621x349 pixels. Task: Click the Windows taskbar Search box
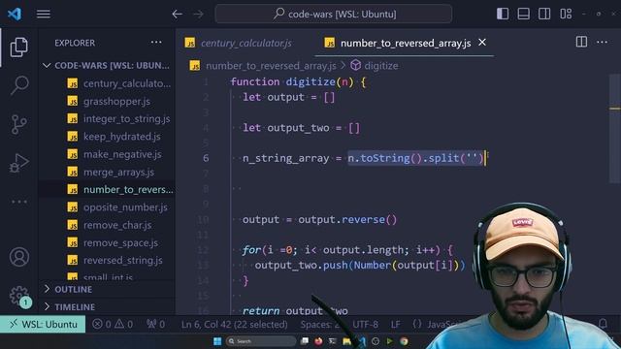(x=261, y=341)
